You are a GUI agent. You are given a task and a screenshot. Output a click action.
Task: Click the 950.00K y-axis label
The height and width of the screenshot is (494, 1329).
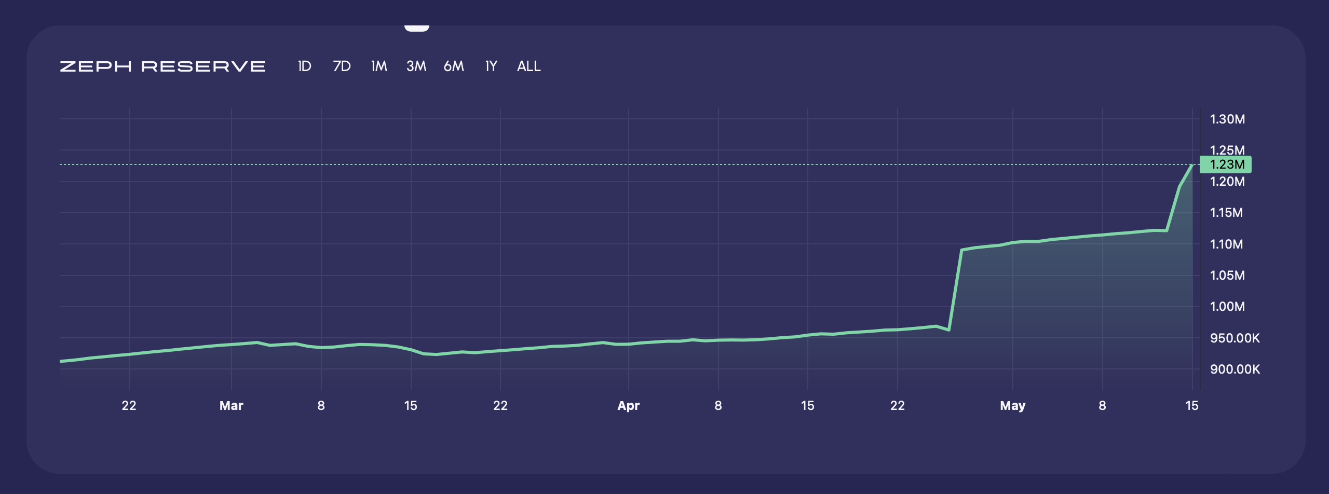(x=1235, y=338)
